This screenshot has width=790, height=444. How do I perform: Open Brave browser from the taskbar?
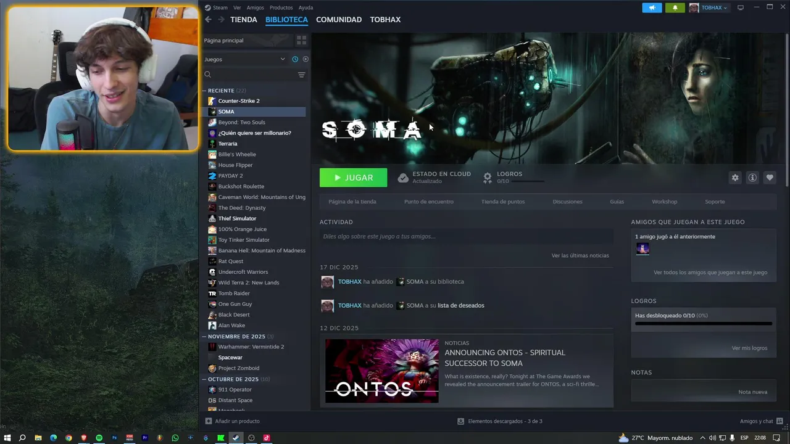[84, 438]
